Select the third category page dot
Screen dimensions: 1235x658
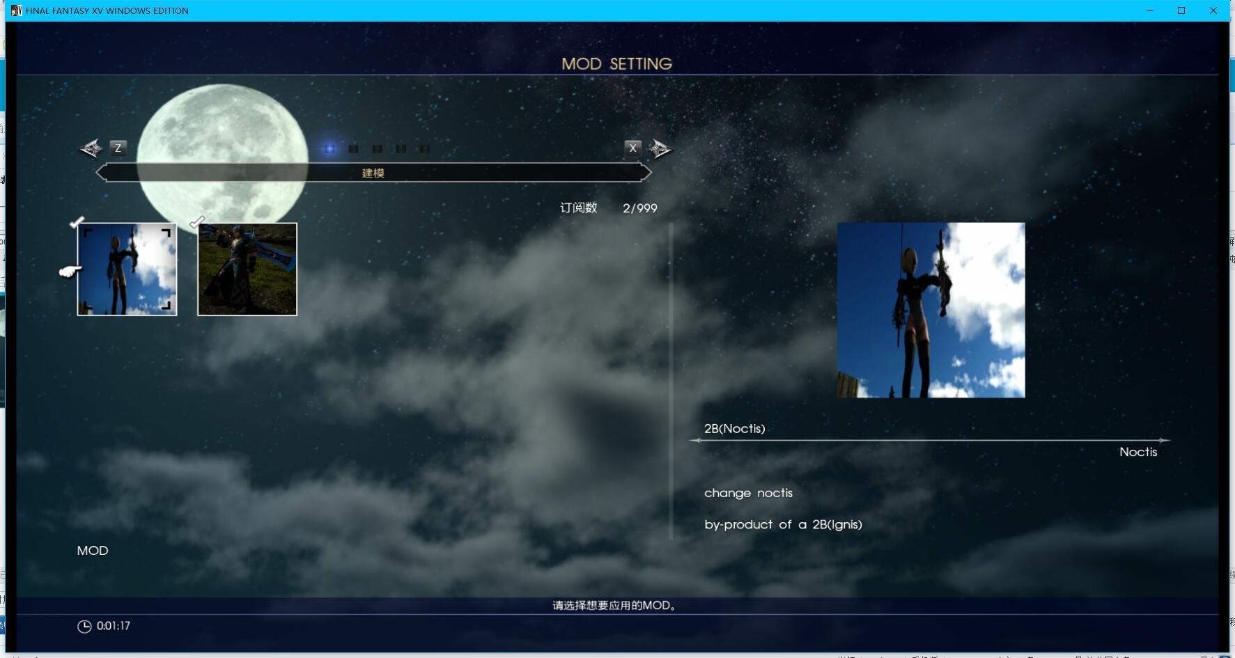[x=378, y=148]
